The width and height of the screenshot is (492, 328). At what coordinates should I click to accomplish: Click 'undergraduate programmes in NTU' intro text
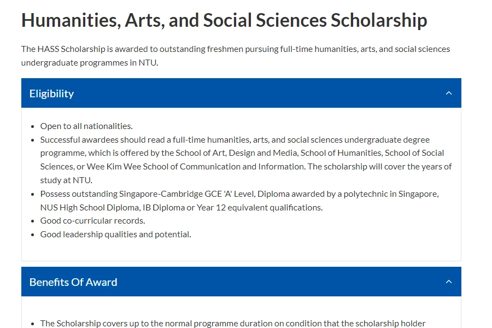click(x=90, y=63)
